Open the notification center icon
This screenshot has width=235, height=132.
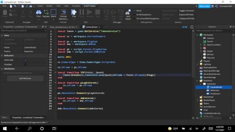pos(229,128)
